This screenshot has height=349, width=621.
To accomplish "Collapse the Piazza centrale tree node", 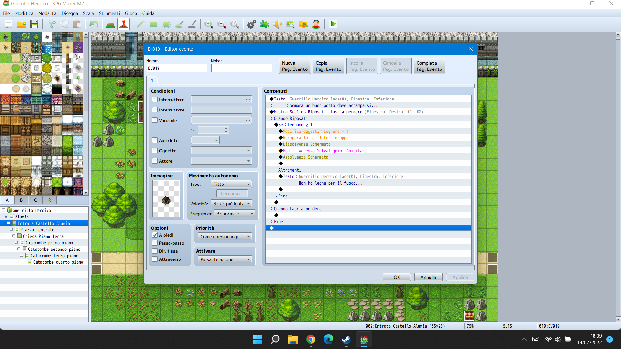I will click(x=11, y=230).
